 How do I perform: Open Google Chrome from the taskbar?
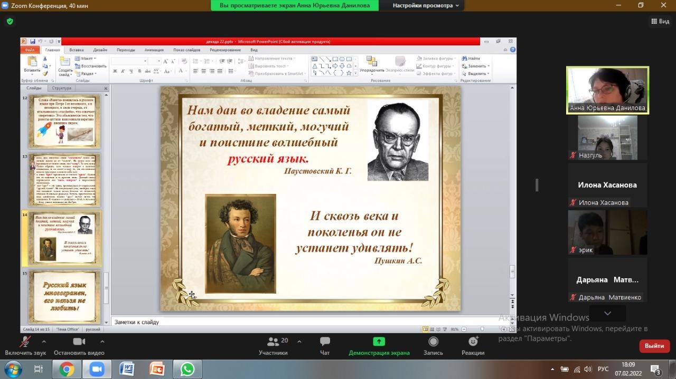click(x=67, y=370)
